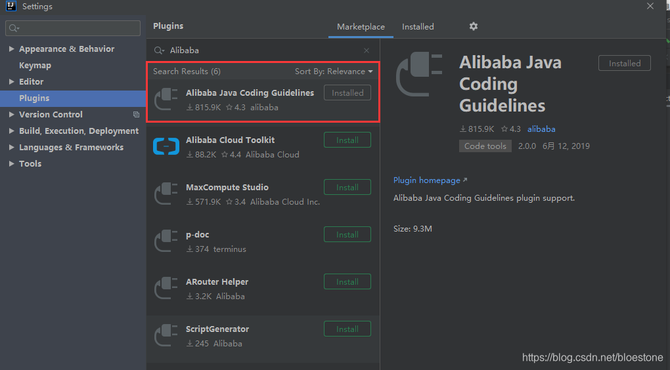The width and height of the screenshot is (670, 370).
Task: Click the settings search magnifier icon
Action: click(14, 28)
